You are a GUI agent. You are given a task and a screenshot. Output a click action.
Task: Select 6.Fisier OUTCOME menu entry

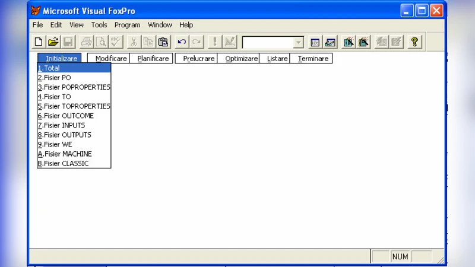(74, 116)
